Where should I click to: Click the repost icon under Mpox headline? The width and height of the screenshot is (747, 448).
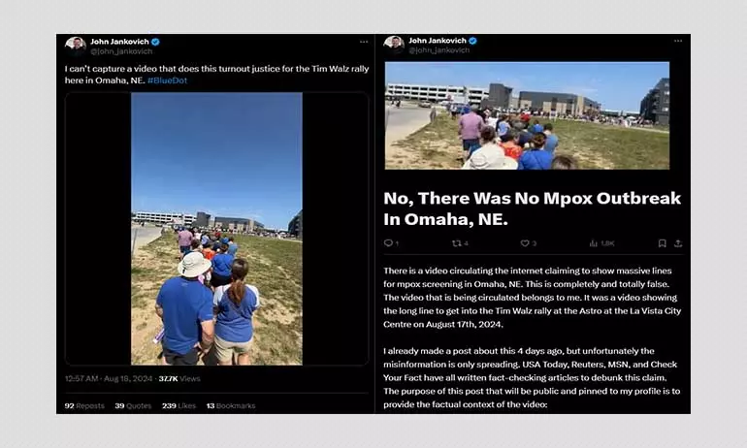[x=456, y=243]
